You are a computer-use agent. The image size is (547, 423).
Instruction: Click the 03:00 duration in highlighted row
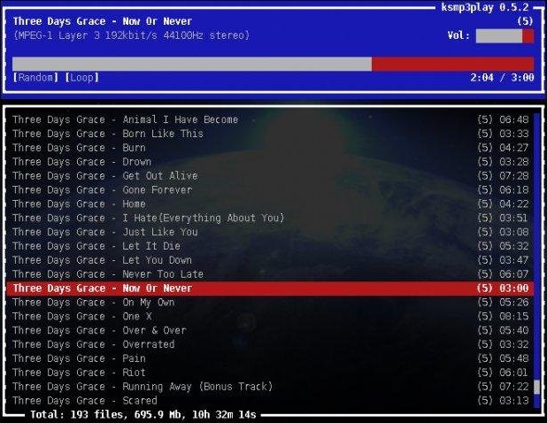pos(514,288)
